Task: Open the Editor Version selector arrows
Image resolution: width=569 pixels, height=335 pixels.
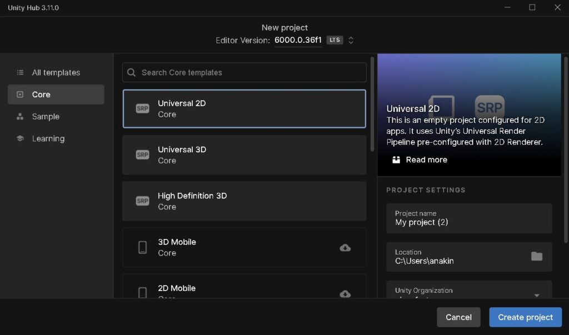Action: tap(351, 41)
